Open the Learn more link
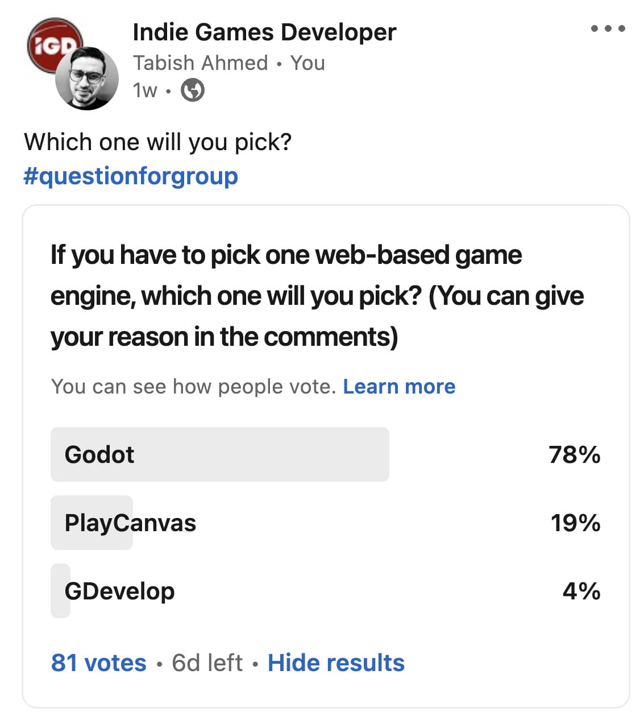This screenshot has height=720, width=640. (x=399, y=387)
